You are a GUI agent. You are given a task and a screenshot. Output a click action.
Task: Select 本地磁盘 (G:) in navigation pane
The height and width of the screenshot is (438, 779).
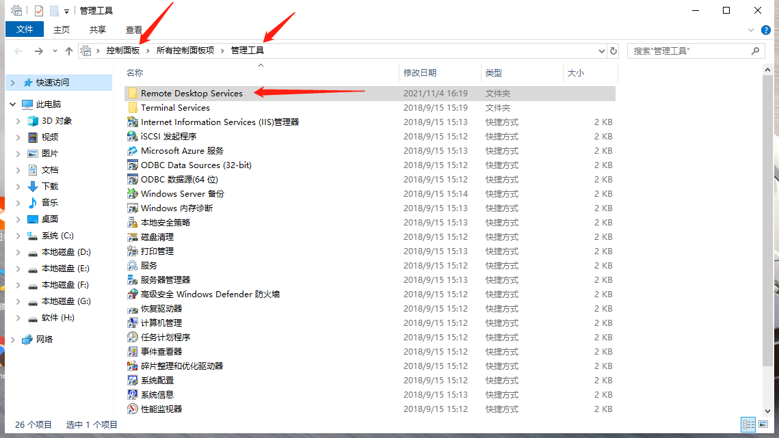pos(66,301)
